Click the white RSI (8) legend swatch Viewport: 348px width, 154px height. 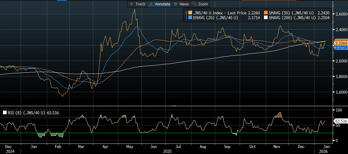coord(4,113)
